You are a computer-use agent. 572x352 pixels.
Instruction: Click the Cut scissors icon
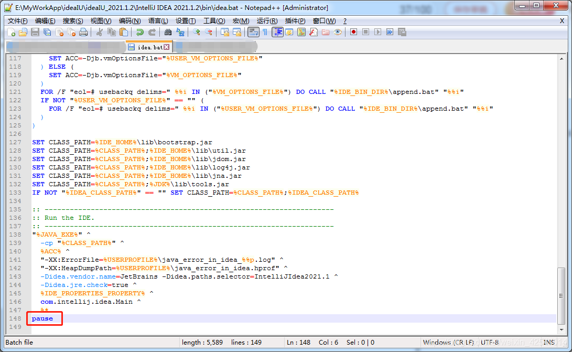pos(99,33)
